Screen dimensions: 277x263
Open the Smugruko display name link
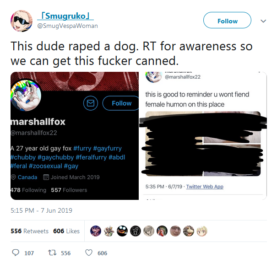65,16
